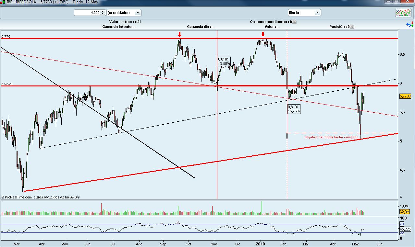Click the RSI 30 level label
Screen dimensions: 415x247
(401, 233)
